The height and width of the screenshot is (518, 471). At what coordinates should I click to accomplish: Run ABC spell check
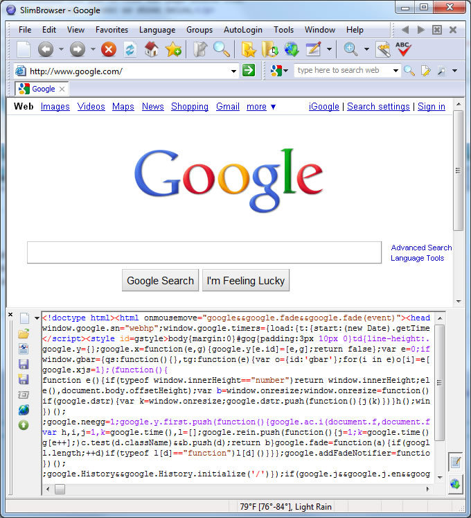click(x=403, y=49)
